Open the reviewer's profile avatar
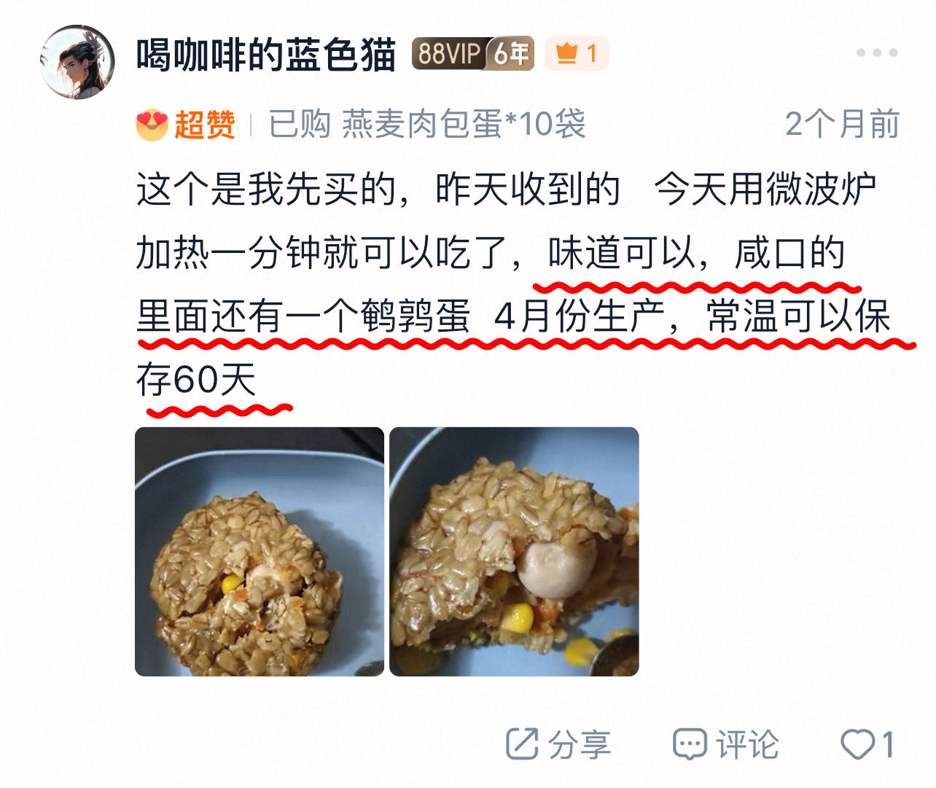 (77, 62)
